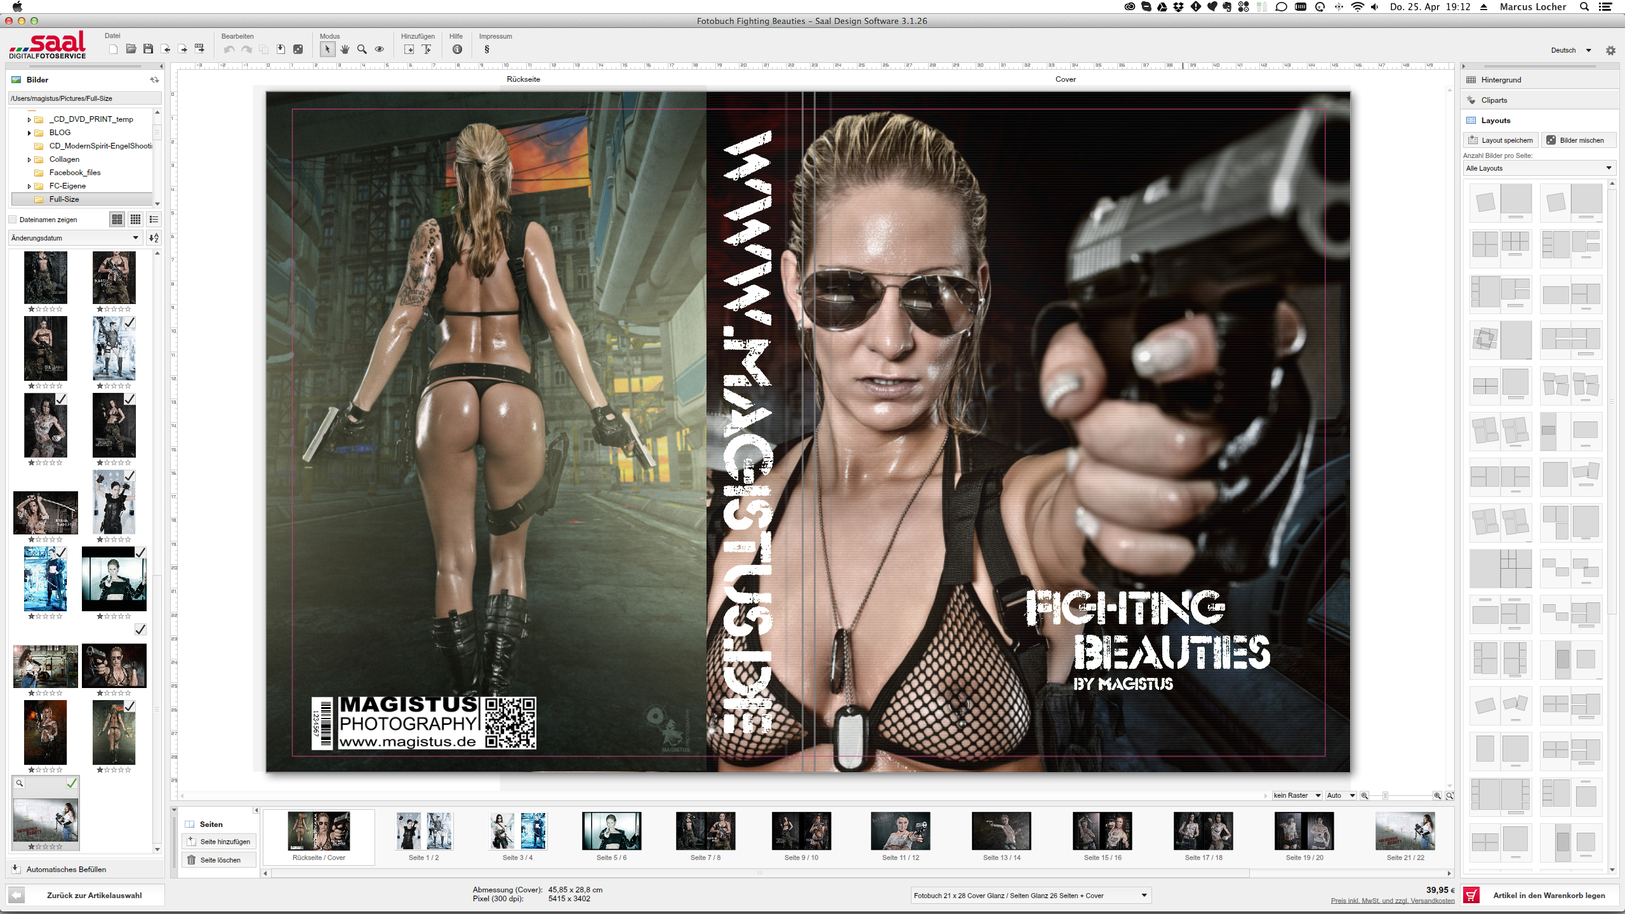Open the Hintergrund panel tab
Image resolution: width=1625 pixels, height=914 pixels.
click(1501, 80)
